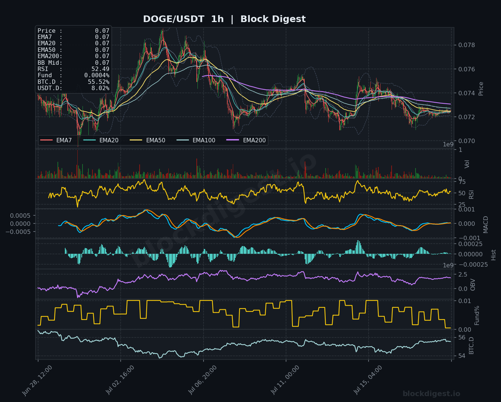
Task: Click the Hist panel axis title
Action: (x=494, y=255)
